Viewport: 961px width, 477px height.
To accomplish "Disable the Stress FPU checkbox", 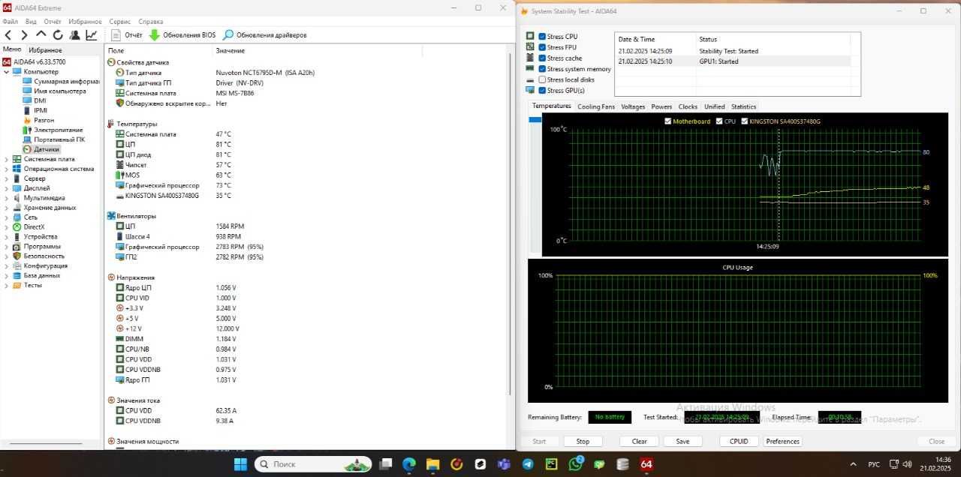I will (x=542, y=47).
